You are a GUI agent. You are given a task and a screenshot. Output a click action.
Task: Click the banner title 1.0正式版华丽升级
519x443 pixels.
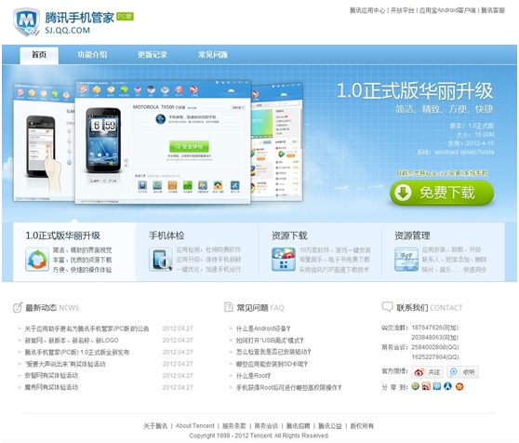415,90
